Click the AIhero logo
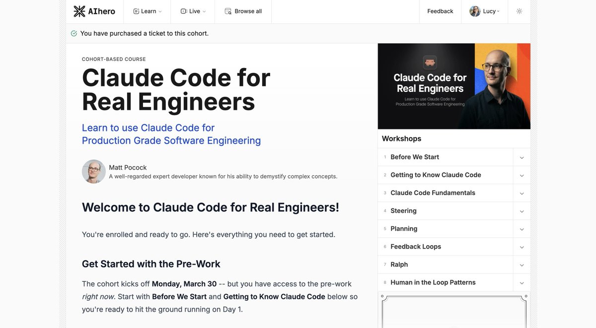The height and width of the screenshot is (328, 596). tap(94, 11)
